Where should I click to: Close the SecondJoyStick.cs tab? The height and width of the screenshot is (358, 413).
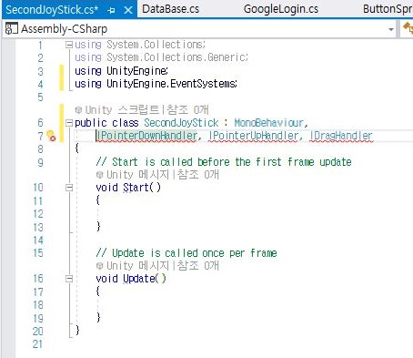pyautogui.click(x=128, y=10)
